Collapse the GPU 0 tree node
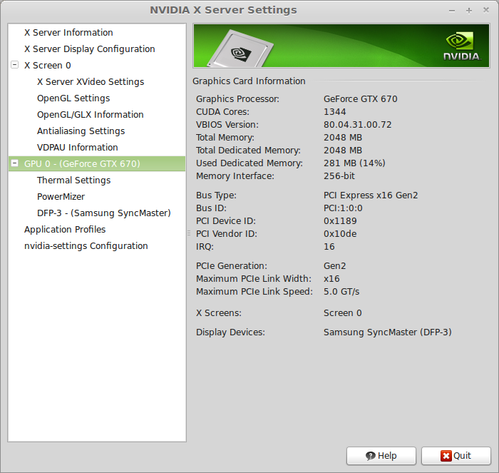 [15, 163]
